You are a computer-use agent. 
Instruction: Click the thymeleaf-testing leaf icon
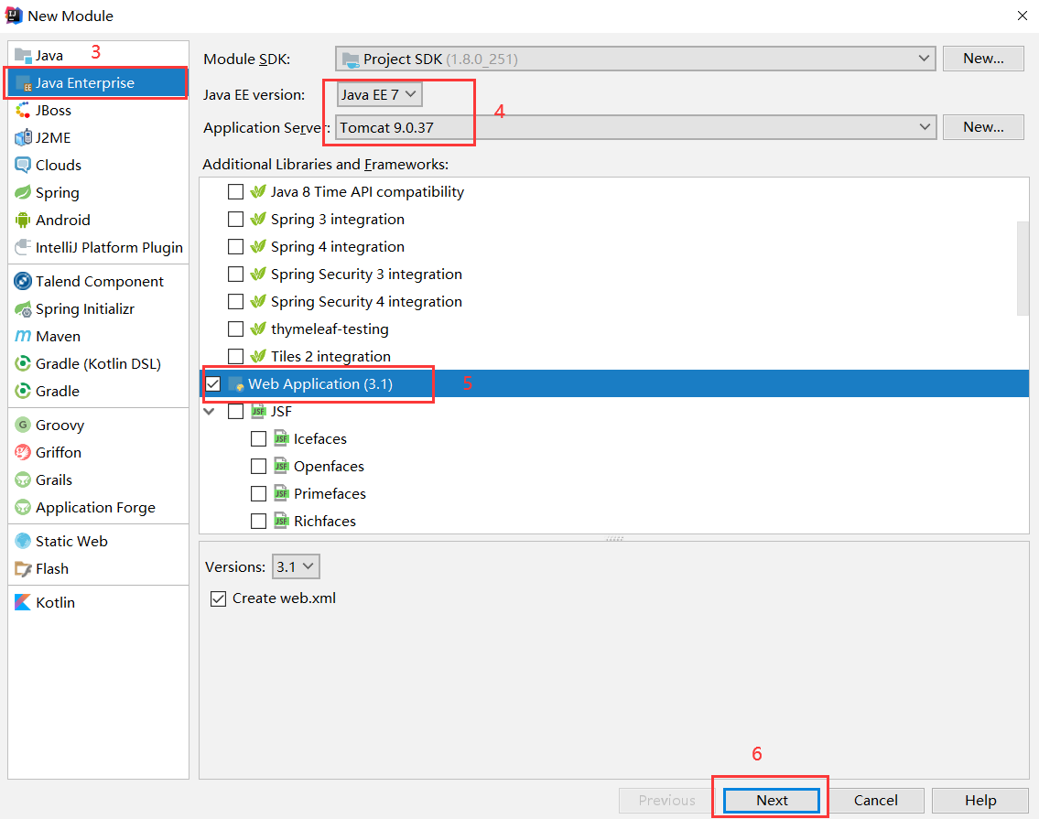[x=258, y=329]
